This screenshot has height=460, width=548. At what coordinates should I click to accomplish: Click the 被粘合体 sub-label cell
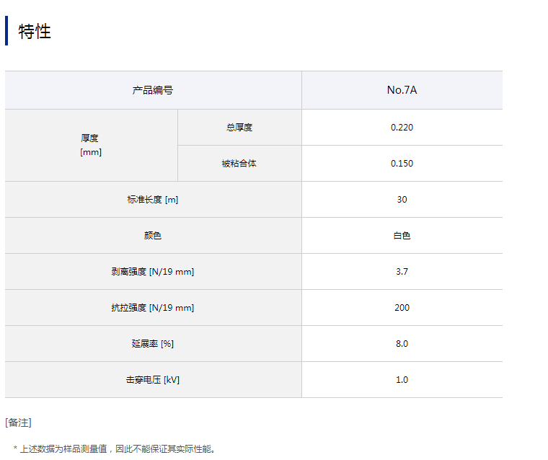pyautogui.click(x=239, y=164)
